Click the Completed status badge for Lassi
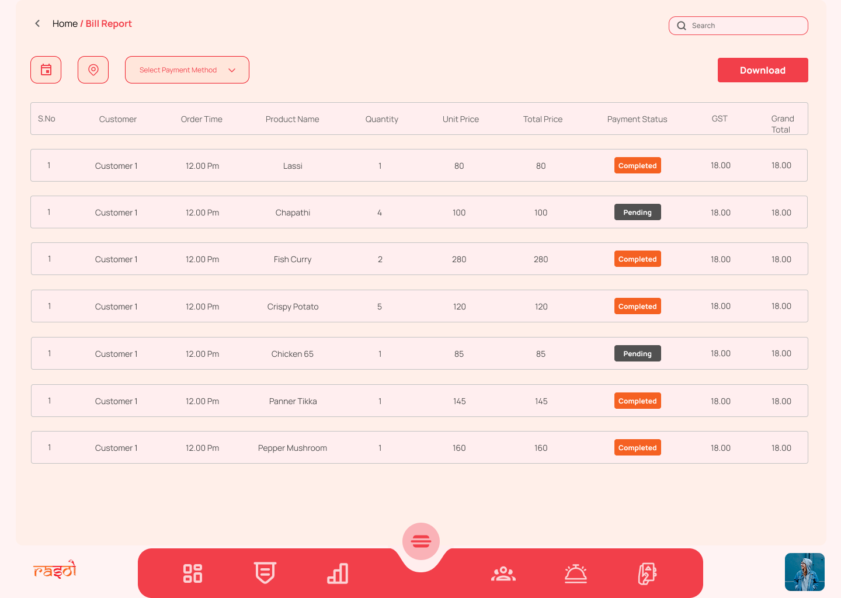This screenshot has width=841, height=598. [x=637, y=166]
